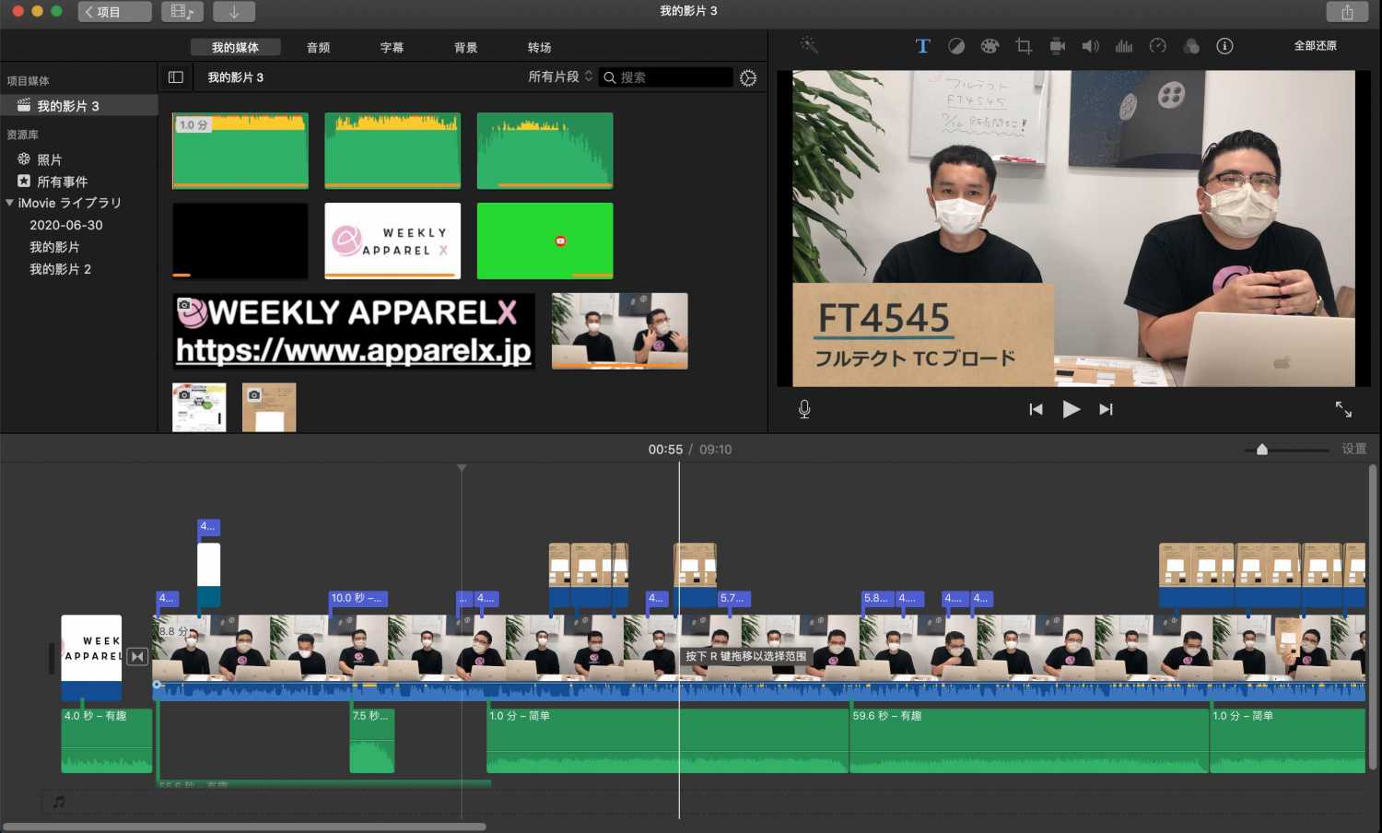Start voiceover recording with microphone icon
The image size is (1382, 833).
coord(804,409)
